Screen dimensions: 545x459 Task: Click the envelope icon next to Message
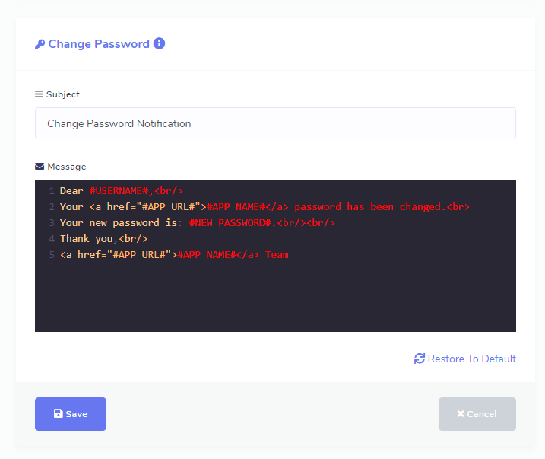click(x=40, y=167)
